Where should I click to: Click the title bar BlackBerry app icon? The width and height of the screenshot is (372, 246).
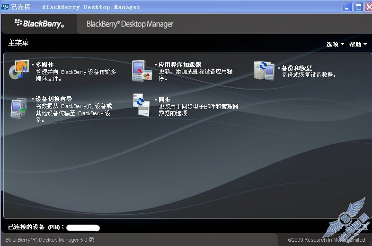(x=5, y=7)
